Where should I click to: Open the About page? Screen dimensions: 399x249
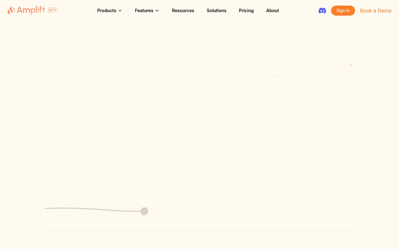click(272, 11)
